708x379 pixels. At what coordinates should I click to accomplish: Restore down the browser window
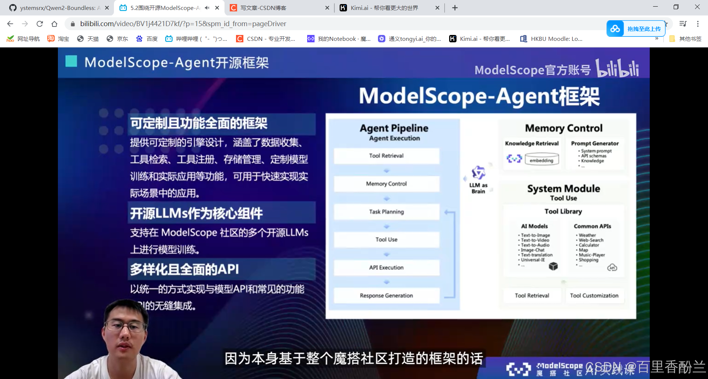(x=676, y=7)
